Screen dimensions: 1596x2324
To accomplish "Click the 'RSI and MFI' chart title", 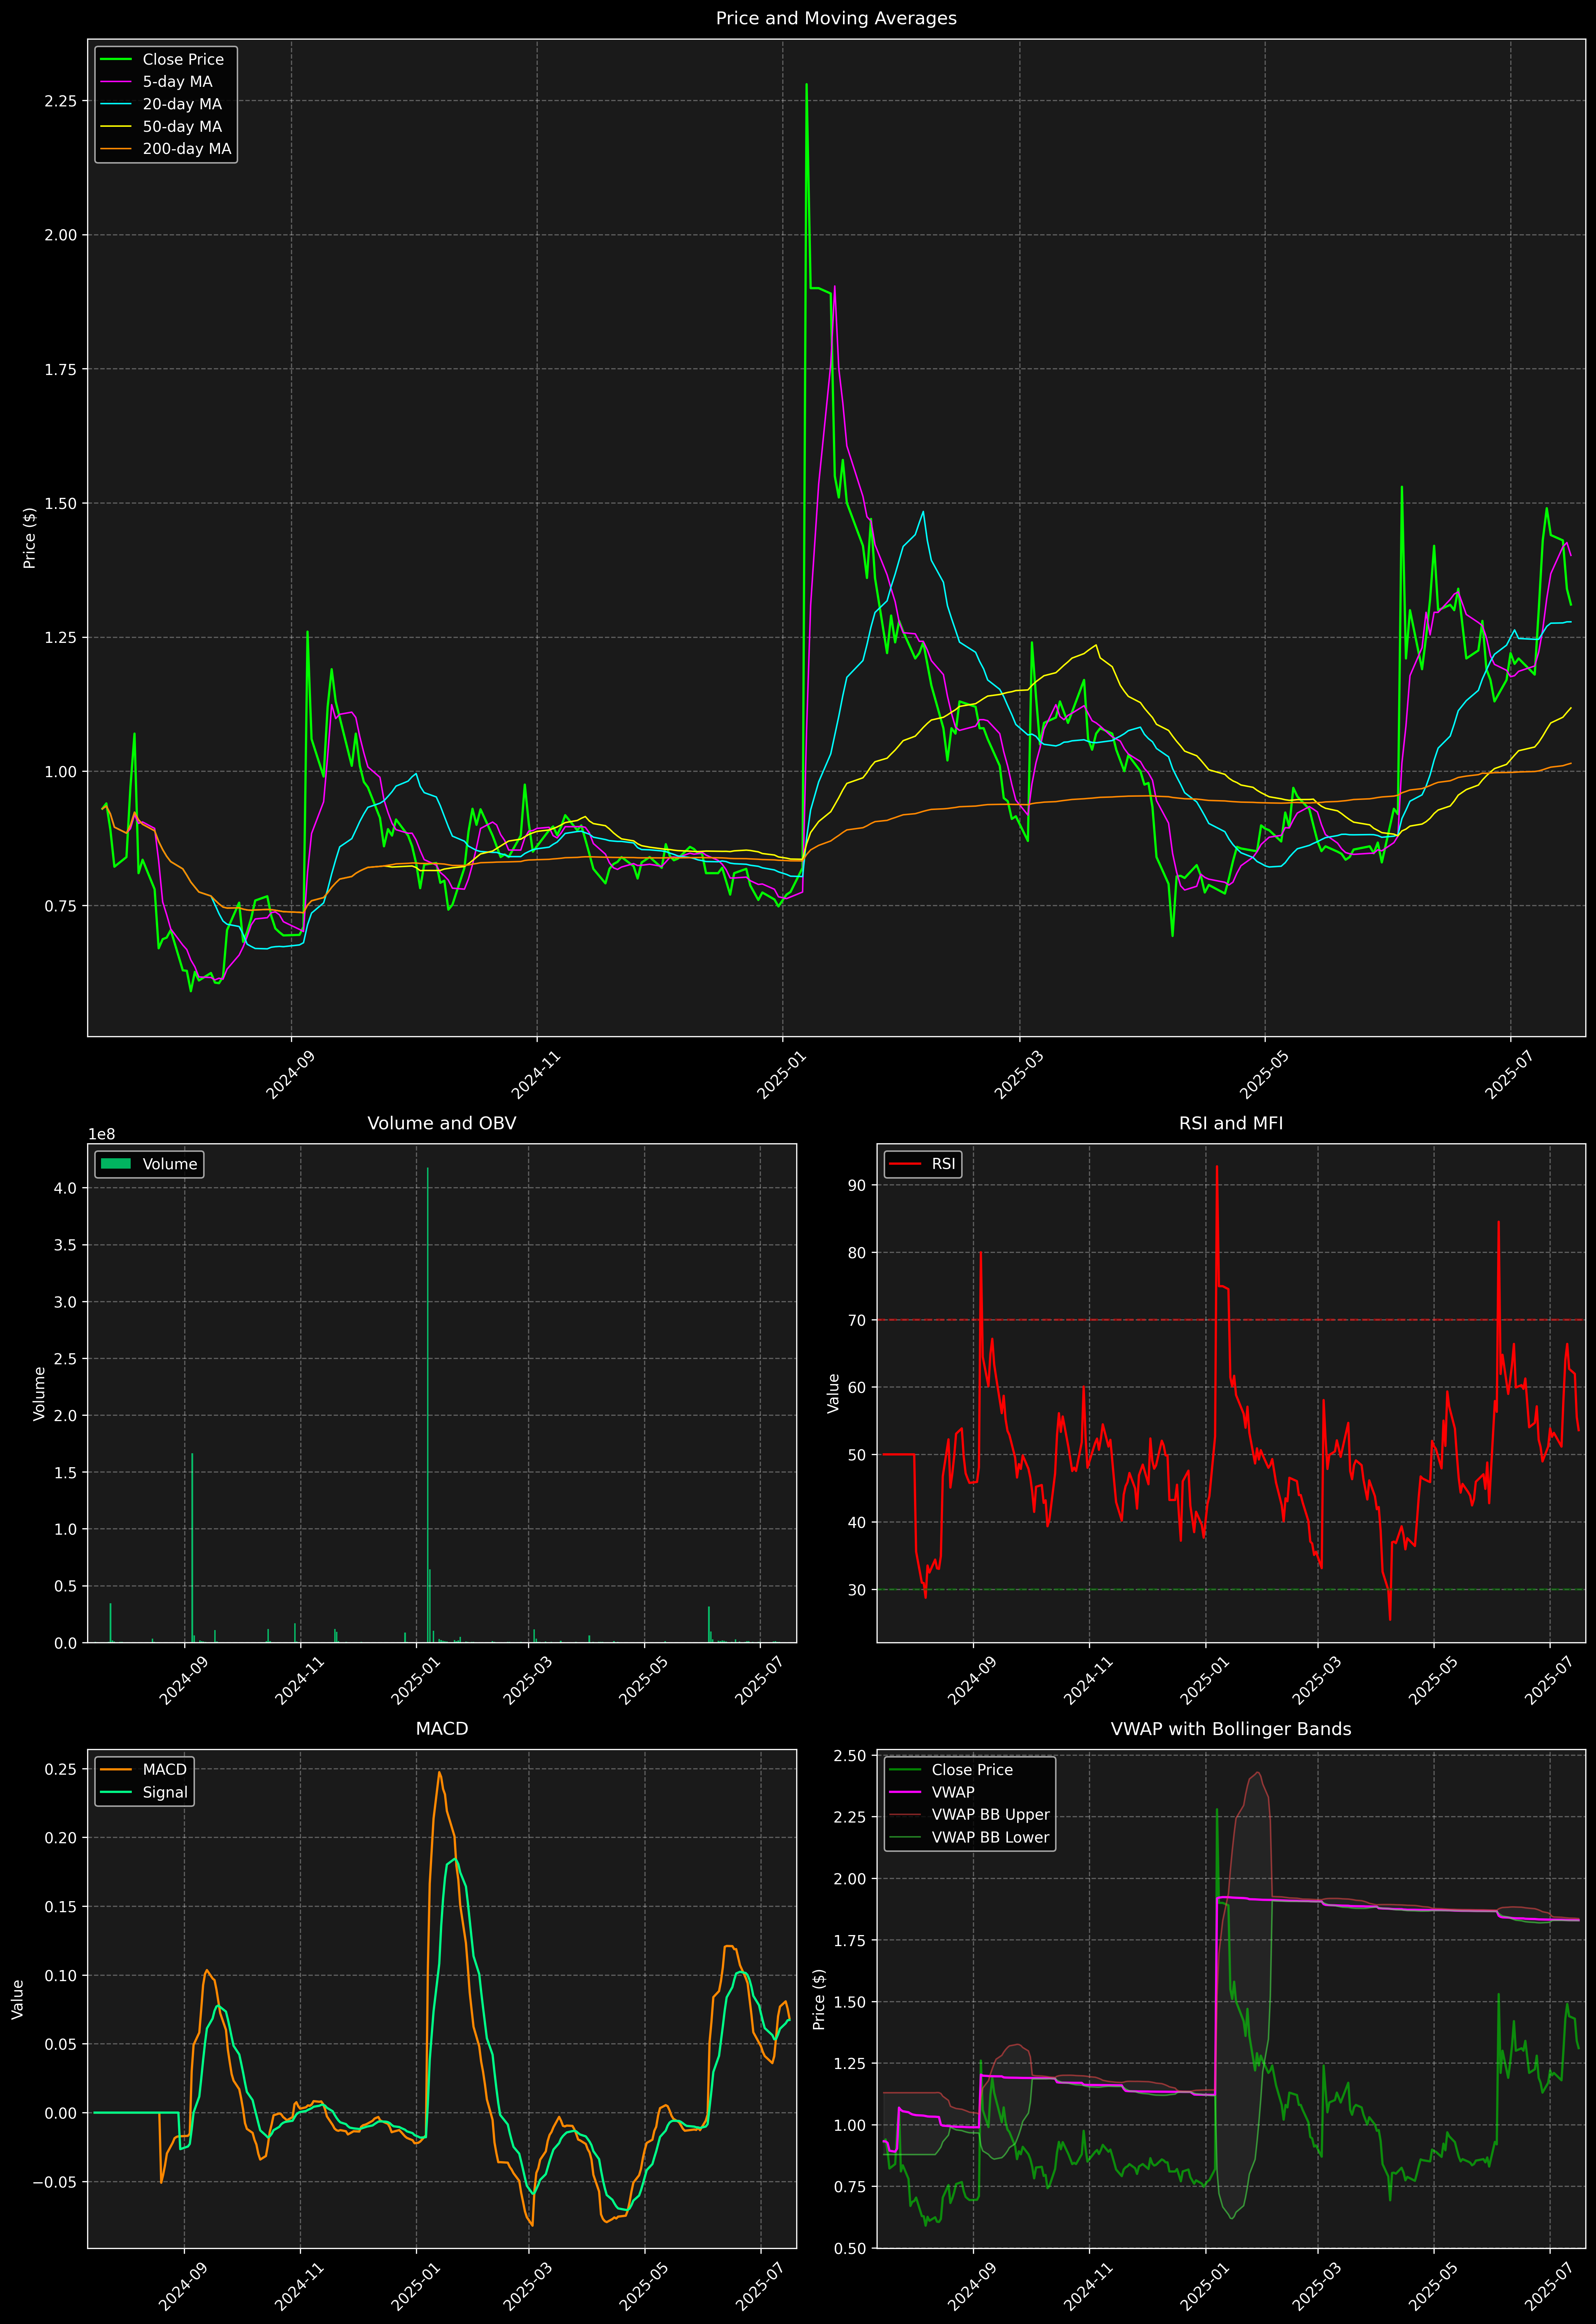I will (x=1231, y=1123).
